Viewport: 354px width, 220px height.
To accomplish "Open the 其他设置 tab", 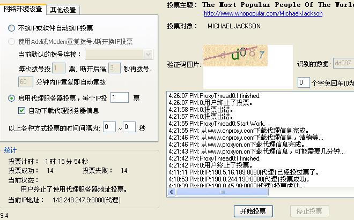I will [63, 10].
